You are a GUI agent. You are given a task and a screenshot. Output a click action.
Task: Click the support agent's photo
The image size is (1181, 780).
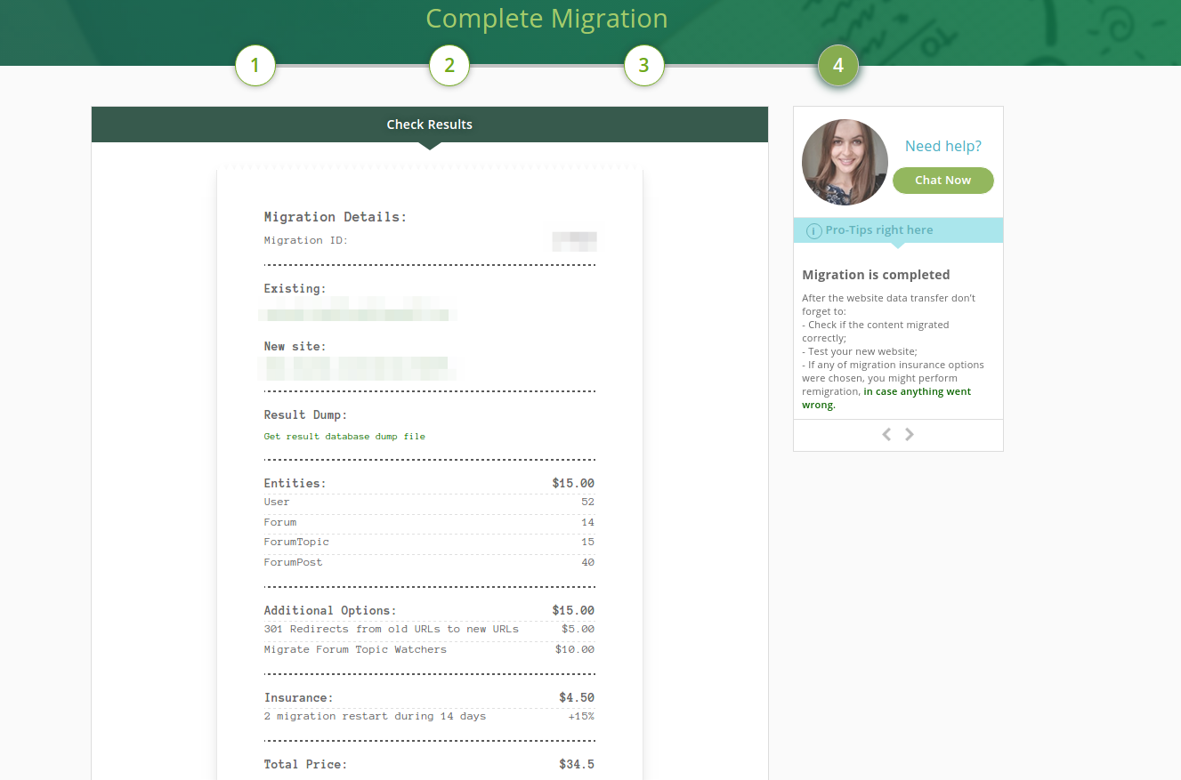pyautogui.click(x=845, y=163)
